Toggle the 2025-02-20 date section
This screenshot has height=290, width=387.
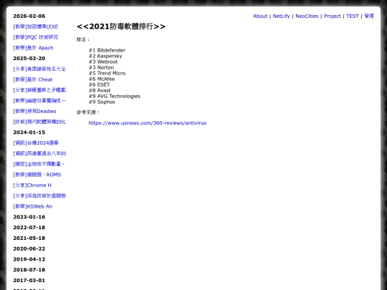click(29, 58)
